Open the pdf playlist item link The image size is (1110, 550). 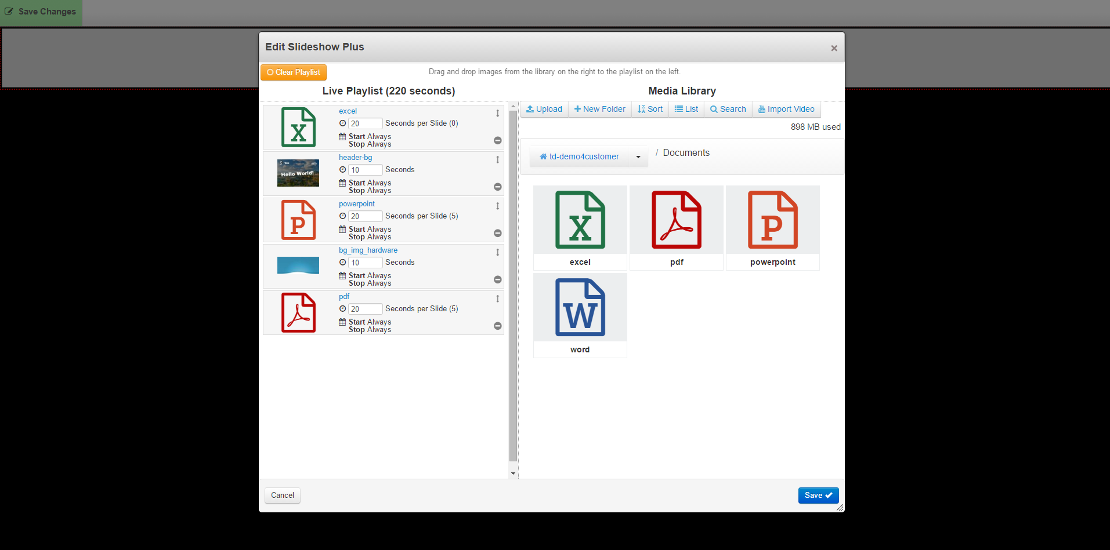click(x=344, y=297)
